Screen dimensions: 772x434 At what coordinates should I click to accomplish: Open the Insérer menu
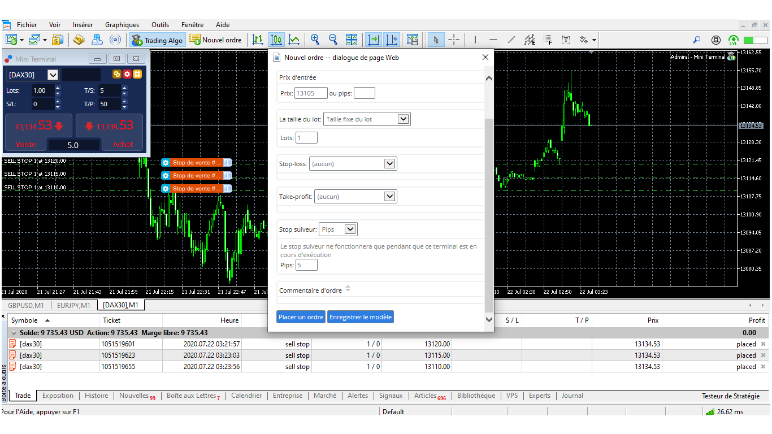(x=83, y=25)
